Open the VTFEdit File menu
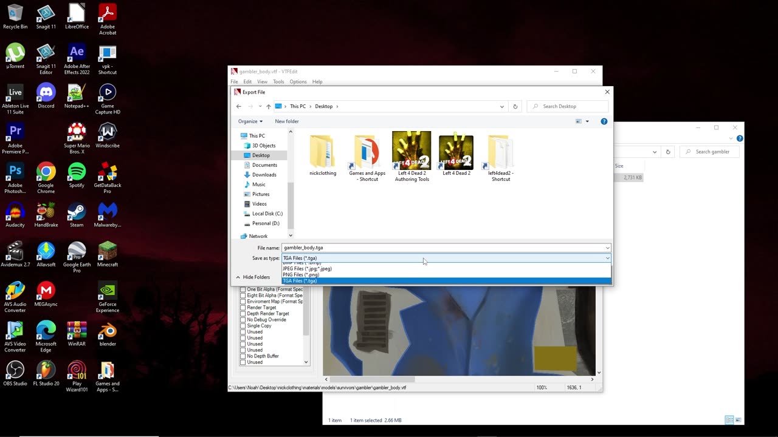Image resolution: width=778 pixels, height=437 pixels. coord(234,82)
